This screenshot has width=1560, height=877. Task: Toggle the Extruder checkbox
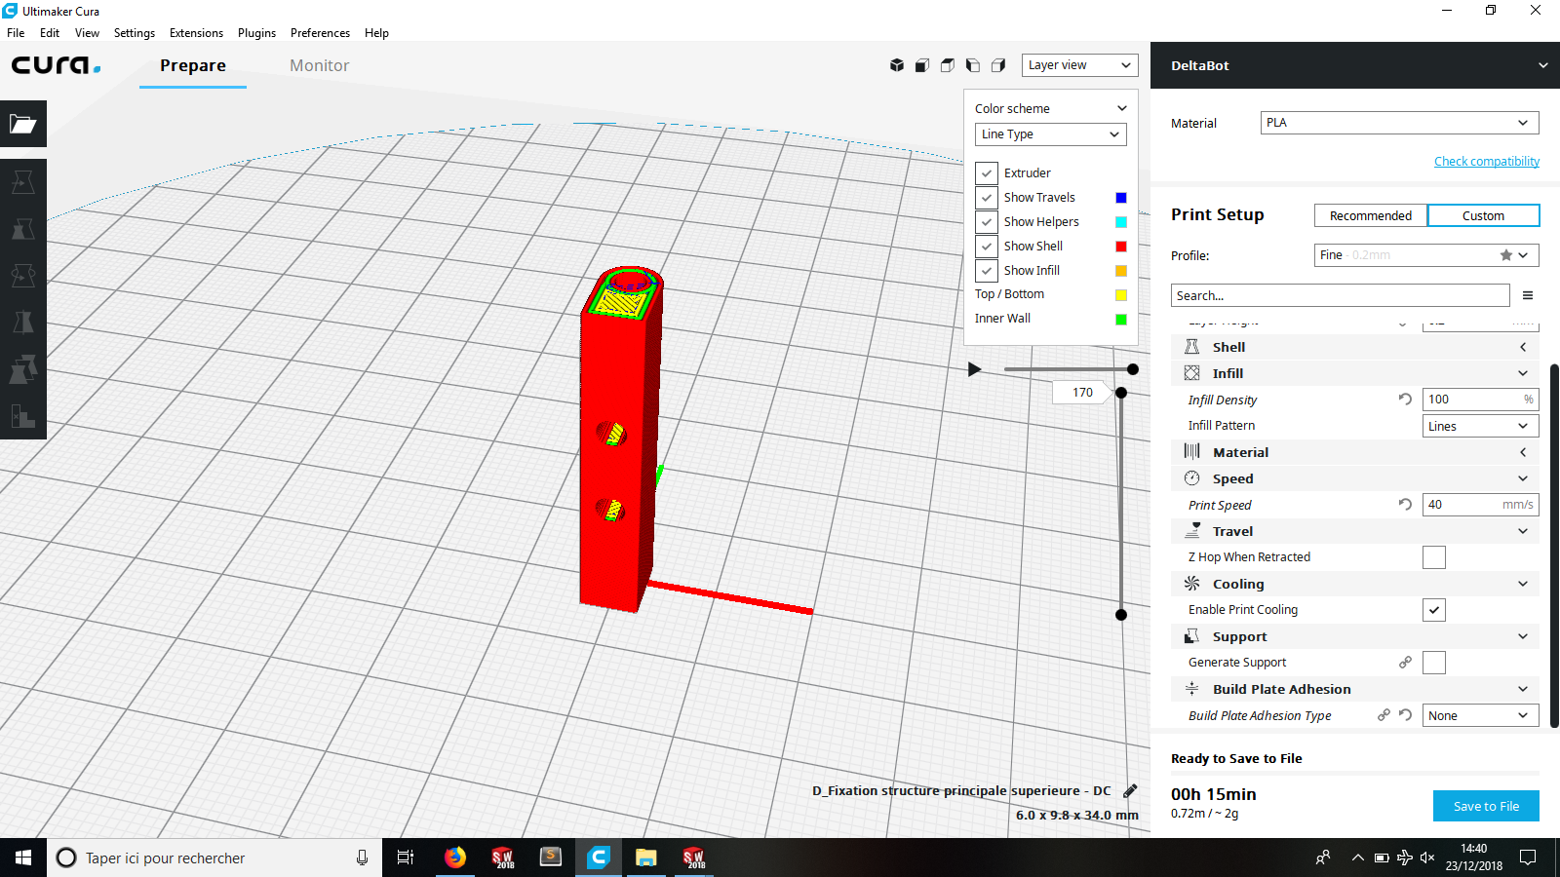pos(987,173)
